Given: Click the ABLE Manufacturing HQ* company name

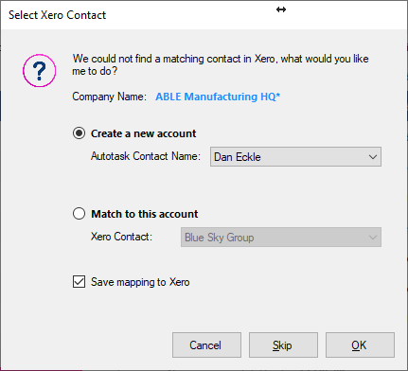Looking at the screenshot, I should [218, 97].
